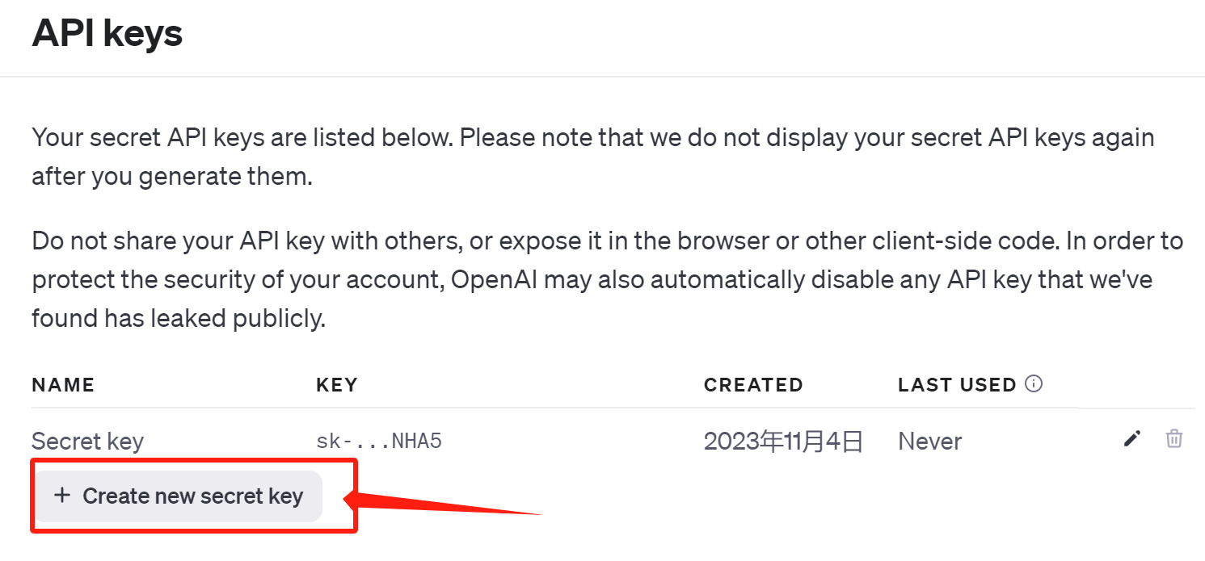Click the paragraph starting 'Your secret API keys'

592,138
